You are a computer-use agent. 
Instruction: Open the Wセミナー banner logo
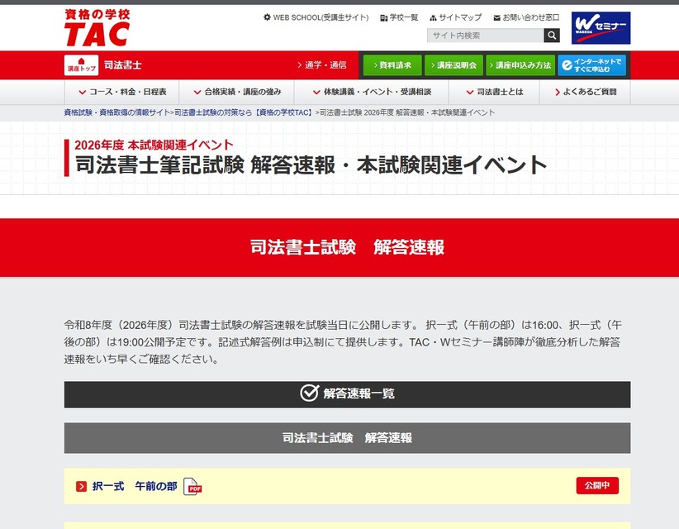(601, 28)
